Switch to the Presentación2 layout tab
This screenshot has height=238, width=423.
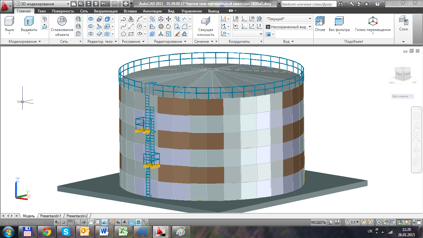click(77, 216)
